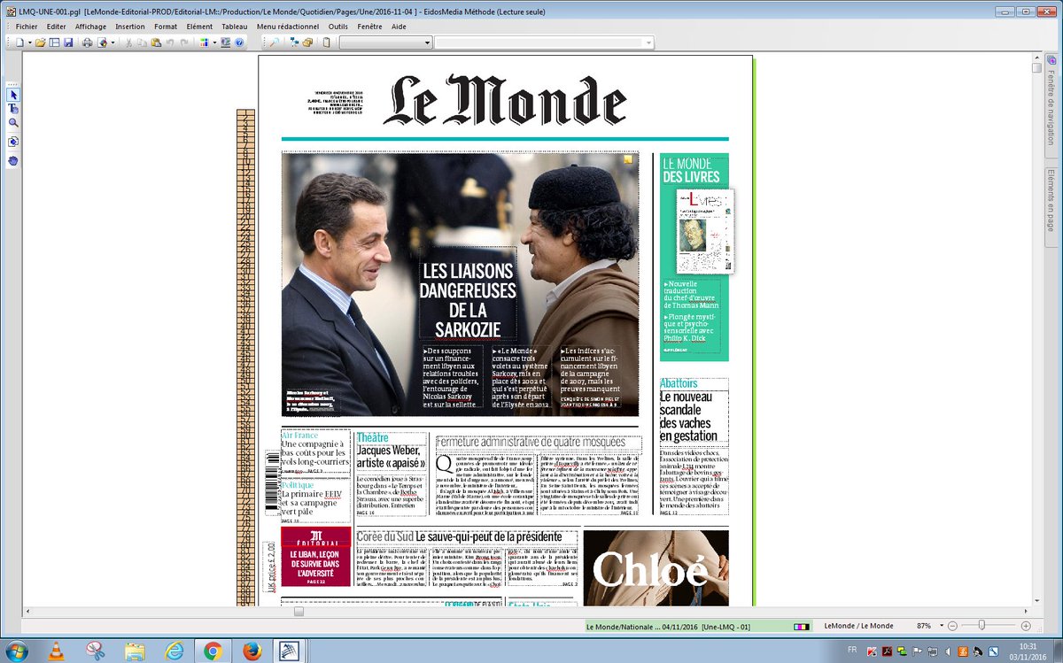Select the arrow pointer tool
The image size is (1063, 663).
coord(13,95)
